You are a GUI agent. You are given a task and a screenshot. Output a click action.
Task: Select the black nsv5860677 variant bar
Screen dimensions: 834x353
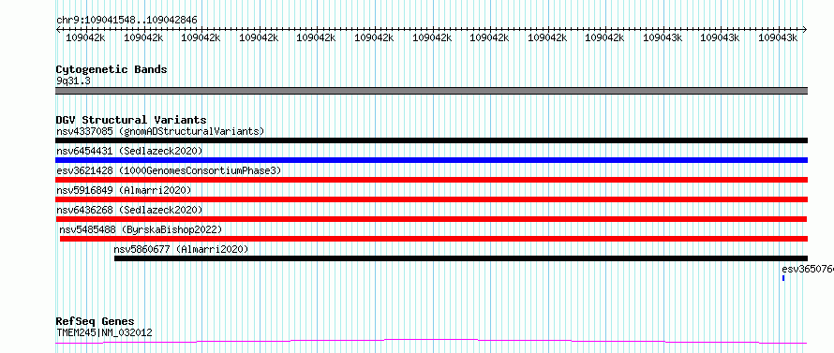click(x=461, y=258)
